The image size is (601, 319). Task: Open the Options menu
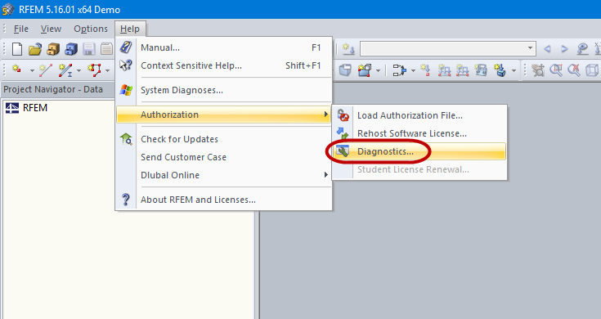(91, 29)
